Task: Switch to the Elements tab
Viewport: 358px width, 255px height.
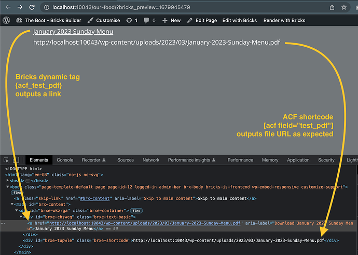Action: tap(39, 160)
